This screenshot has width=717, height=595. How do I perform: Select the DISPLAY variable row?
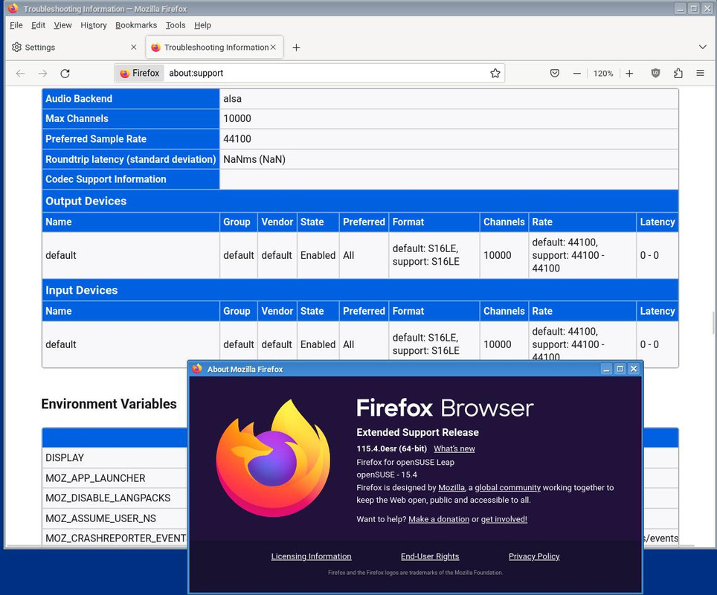tap(115, 458)
